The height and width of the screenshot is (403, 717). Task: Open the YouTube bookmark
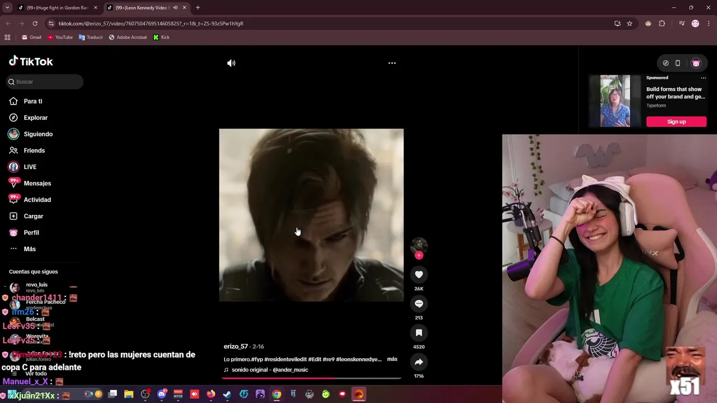click(x=60, y=38)
